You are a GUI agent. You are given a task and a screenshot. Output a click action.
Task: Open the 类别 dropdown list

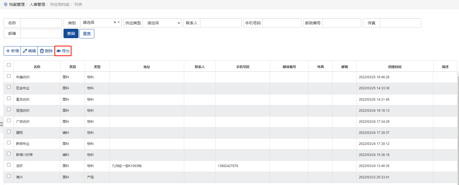(98, 23)
